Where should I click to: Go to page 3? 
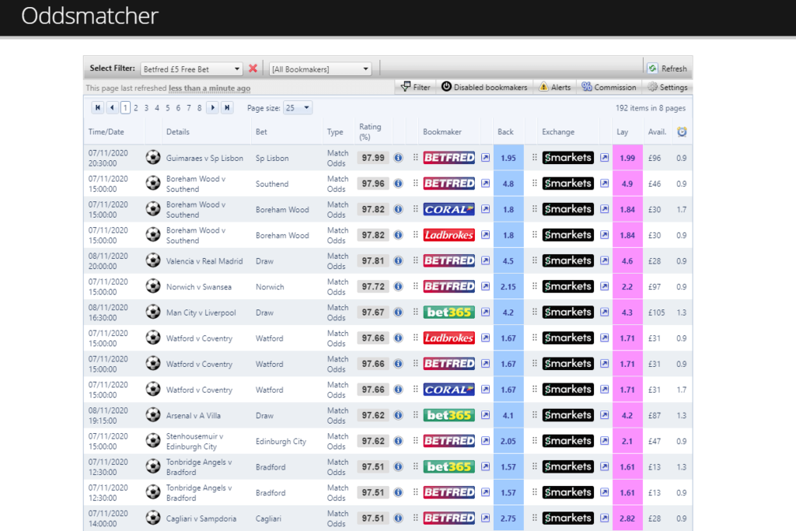pyautogui.click(x=146, y=108)
